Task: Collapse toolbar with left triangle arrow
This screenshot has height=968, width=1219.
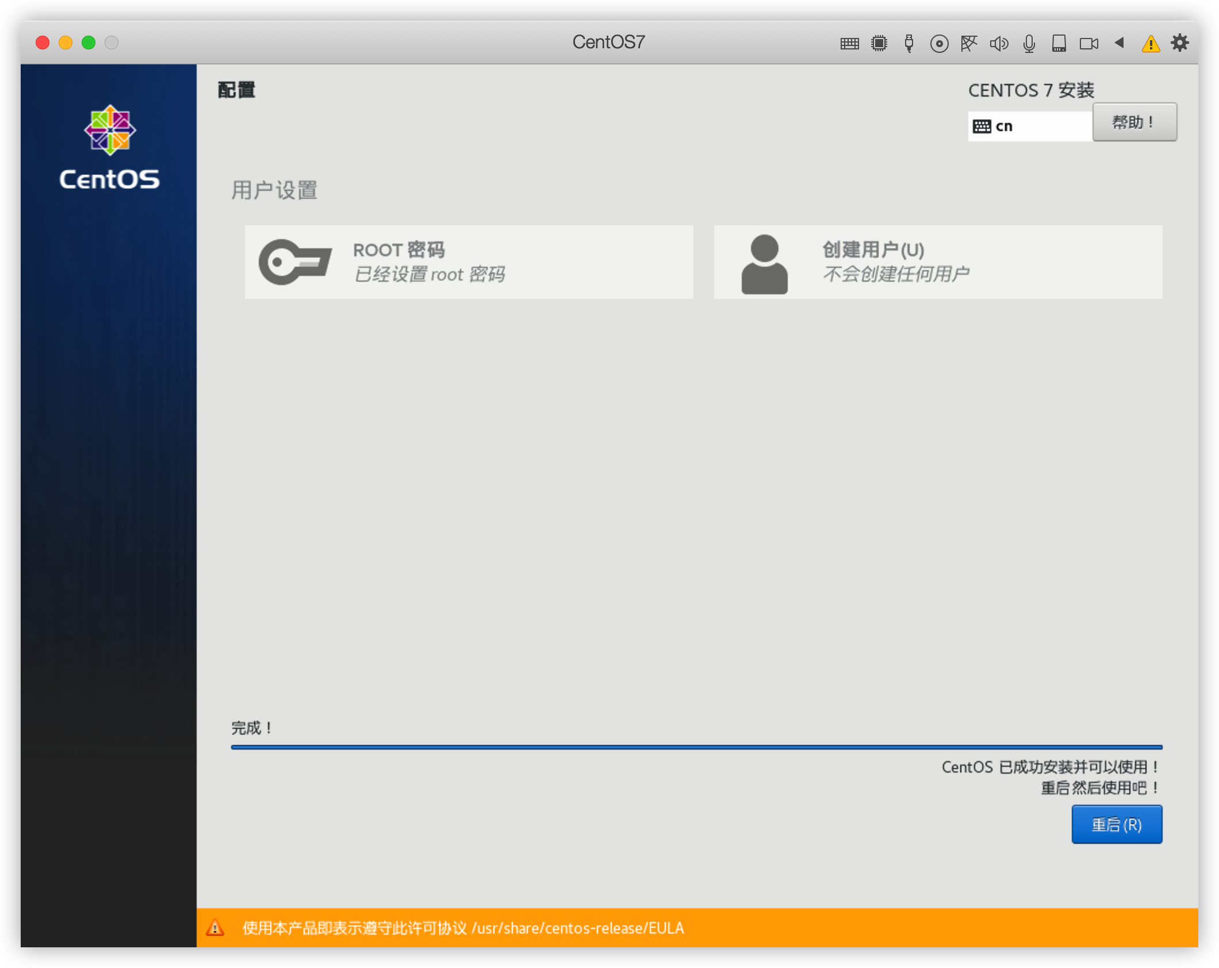Action: point(1119,43)
